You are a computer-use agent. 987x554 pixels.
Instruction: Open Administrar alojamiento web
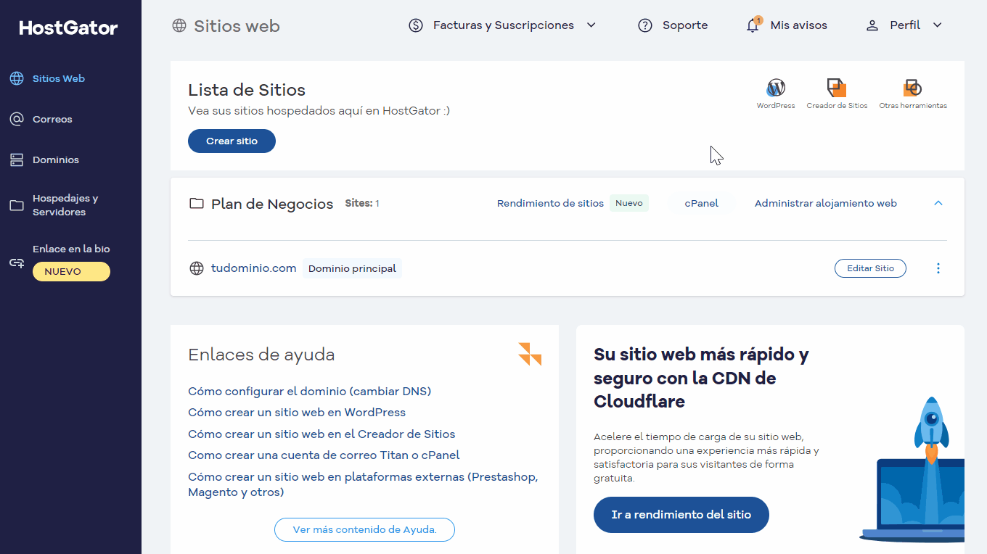tap(825, 204)
